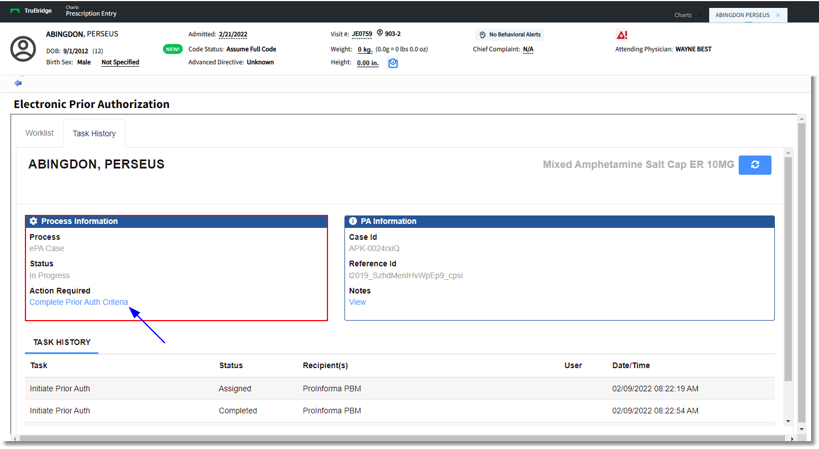Viewport: 819px width, 449px height.
Task: Click the blue back arrow icon
Action: coord(18,83)
